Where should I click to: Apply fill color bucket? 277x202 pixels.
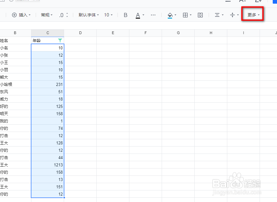click(x=170, y=15)
